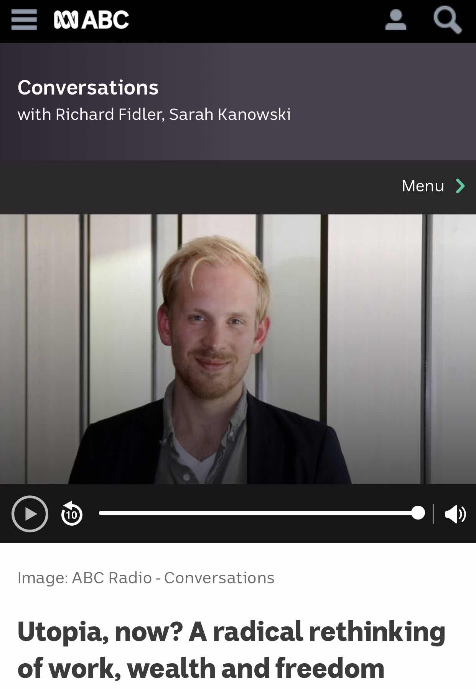Click the word 'with' in the presenters line
This screenshot has height=689, width=476.
pos(34,115)
